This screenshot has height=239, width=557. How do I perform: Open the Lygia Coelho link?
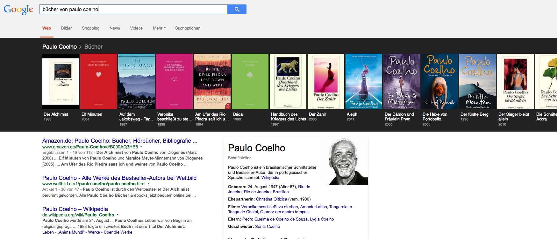pyautogui.click(x=322, y=219)
